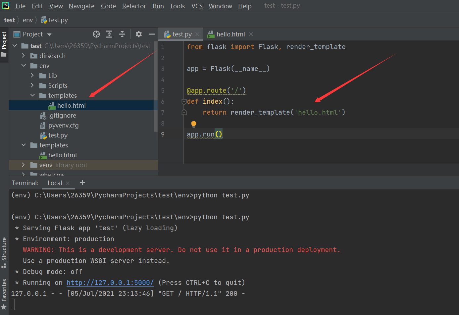The width and height of the screenshot is (459, 315).
Task: Click the Expand All icon in Project toolbar
Action: pyautogui.click(x=109, y=34)
